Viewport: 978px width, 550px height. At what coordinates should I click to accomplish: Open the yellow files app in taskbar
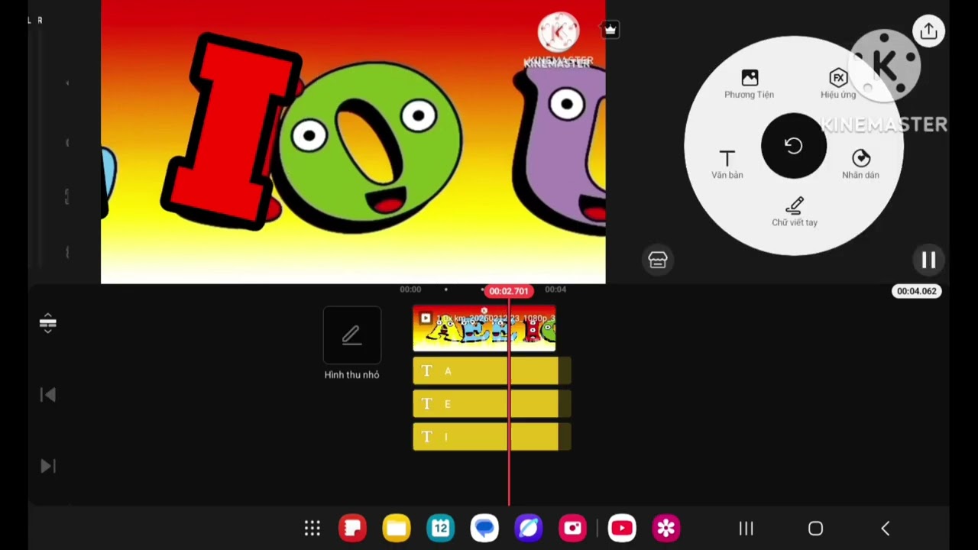397,528
